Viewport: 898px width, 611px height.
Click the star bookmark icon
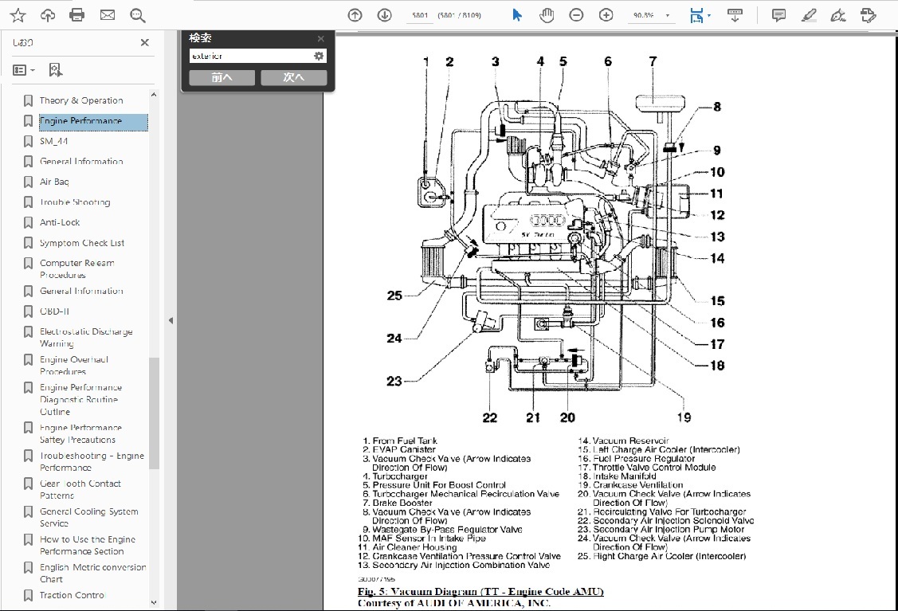pyautogui.click(x=18, y=15)
